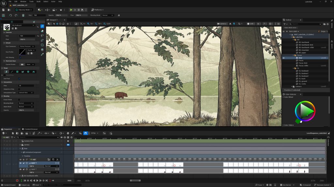
Task: Enable the Eraser Mode checkbox
Action: pos(19,100)
